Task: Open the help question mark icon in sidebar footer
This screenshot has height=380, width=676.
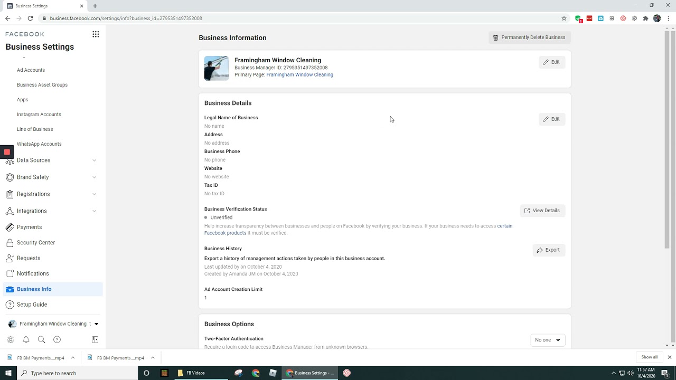Action: click(57, 339)
